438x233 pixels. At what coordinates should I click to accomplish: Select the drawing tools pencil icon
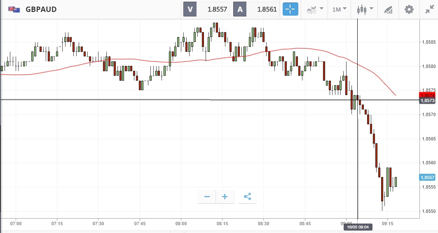point(388,9)
